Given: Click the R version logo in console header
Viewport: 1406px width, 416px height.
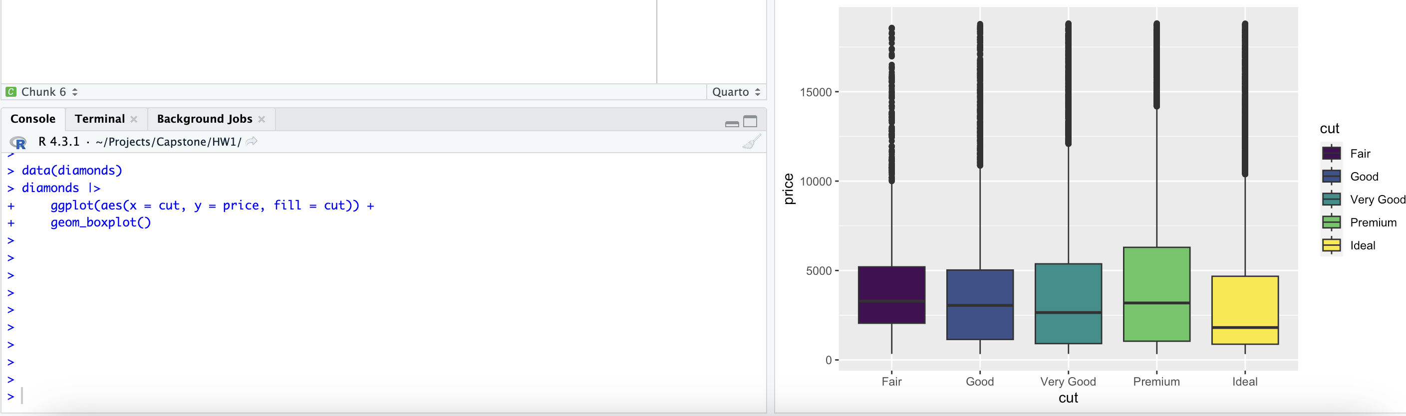Looking at the screenshot, I should click(x=18, y=142).
